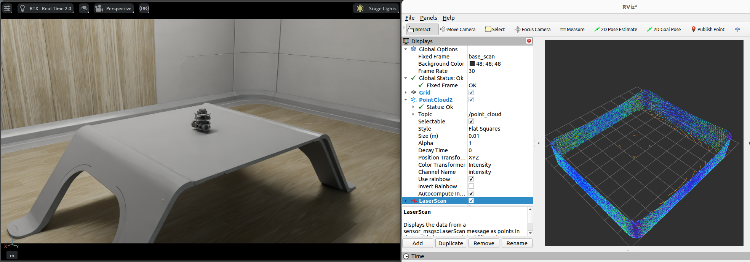This screenshot has width=750, height=262.
Task: Click the RTX Real-Time 2.0 renderer button
Action: (x=46, y=8)
